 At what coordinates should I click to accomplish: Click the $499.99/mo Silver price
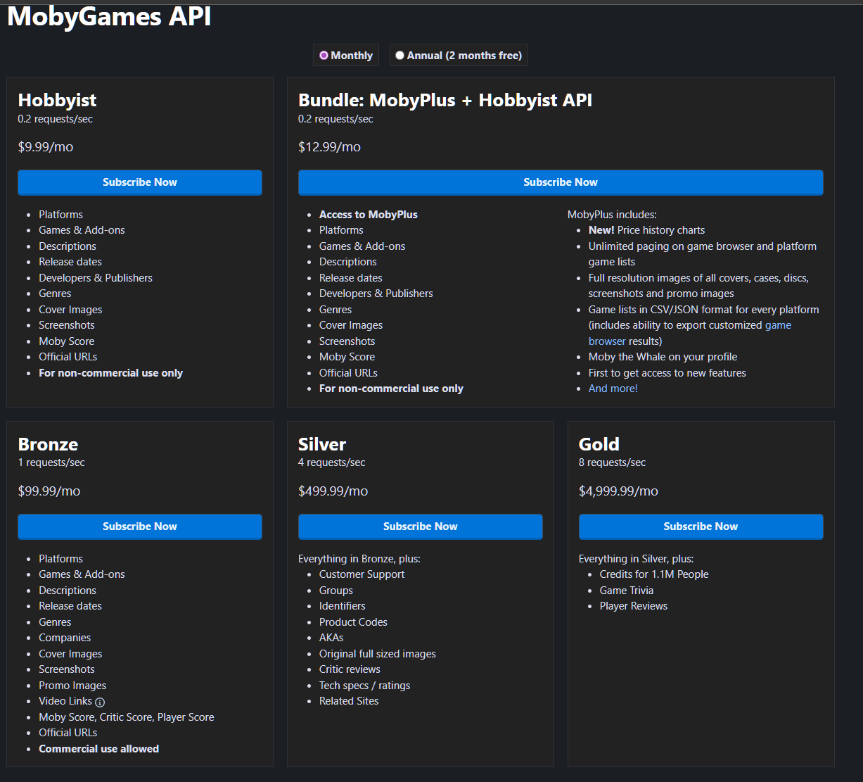click(x=333, y=491)
